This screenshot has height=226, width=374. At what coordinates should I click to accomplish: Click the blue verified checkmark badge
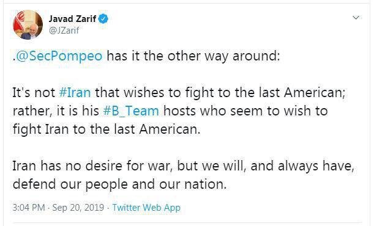click(103, 19)
